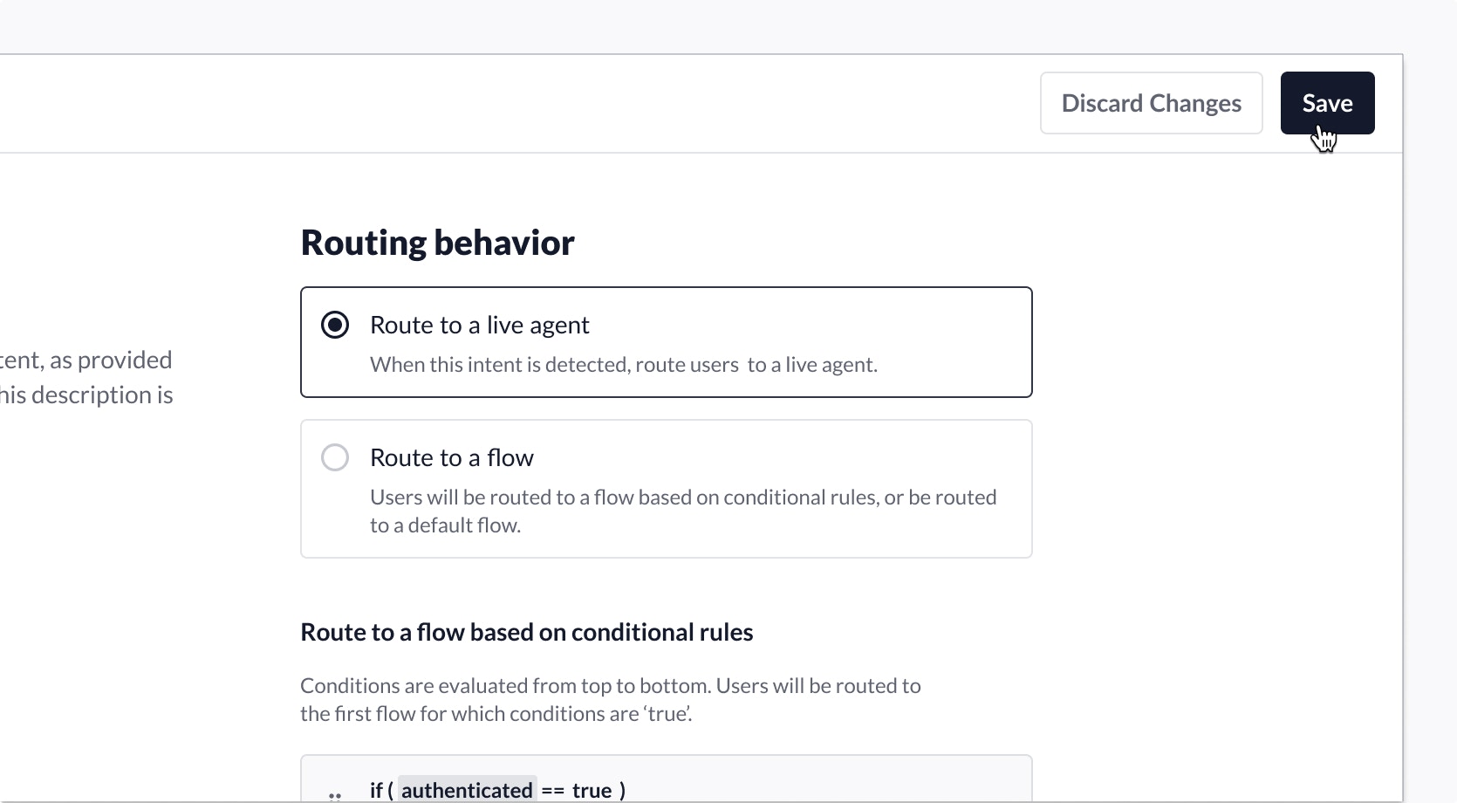This screenshot has height=803, width=1457.
Task: Click the authenticated variable chip
Action: (x=467, y=790)
